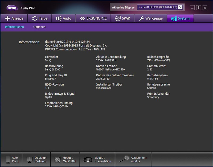
Task: Select the SPAR tab
Action: 122,18
